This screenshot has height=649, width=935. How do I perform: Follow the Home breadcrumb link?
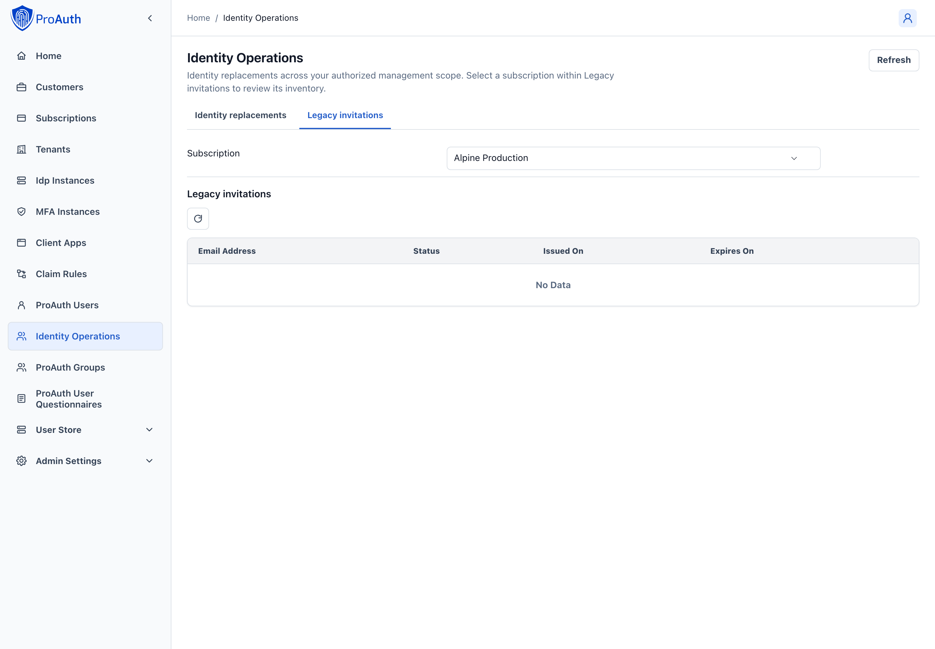(x=199, y=18)
